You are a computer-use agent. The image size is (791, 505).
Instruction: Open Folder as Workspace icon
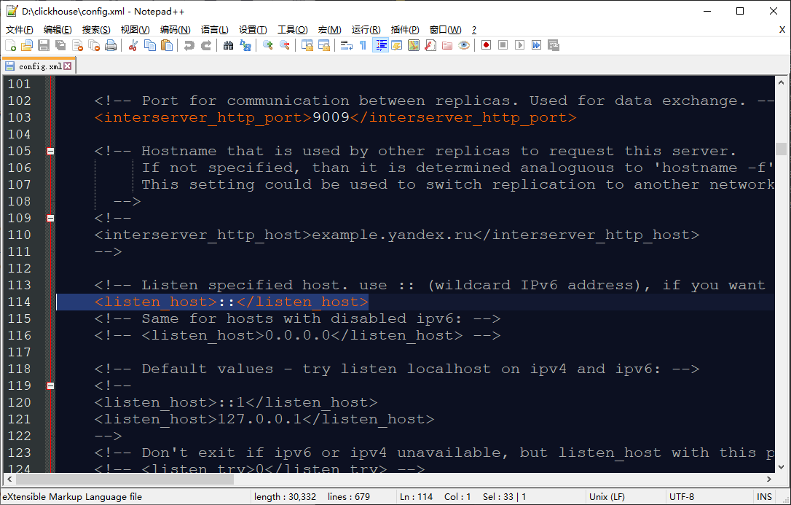447,45
